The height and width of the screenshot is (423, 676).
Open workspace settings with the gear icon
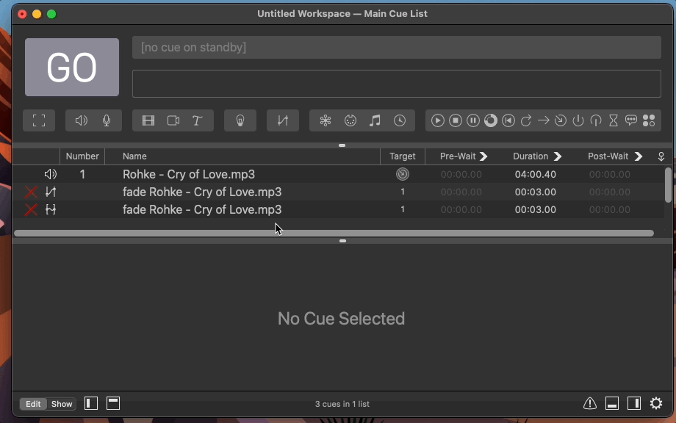(656, 404)
